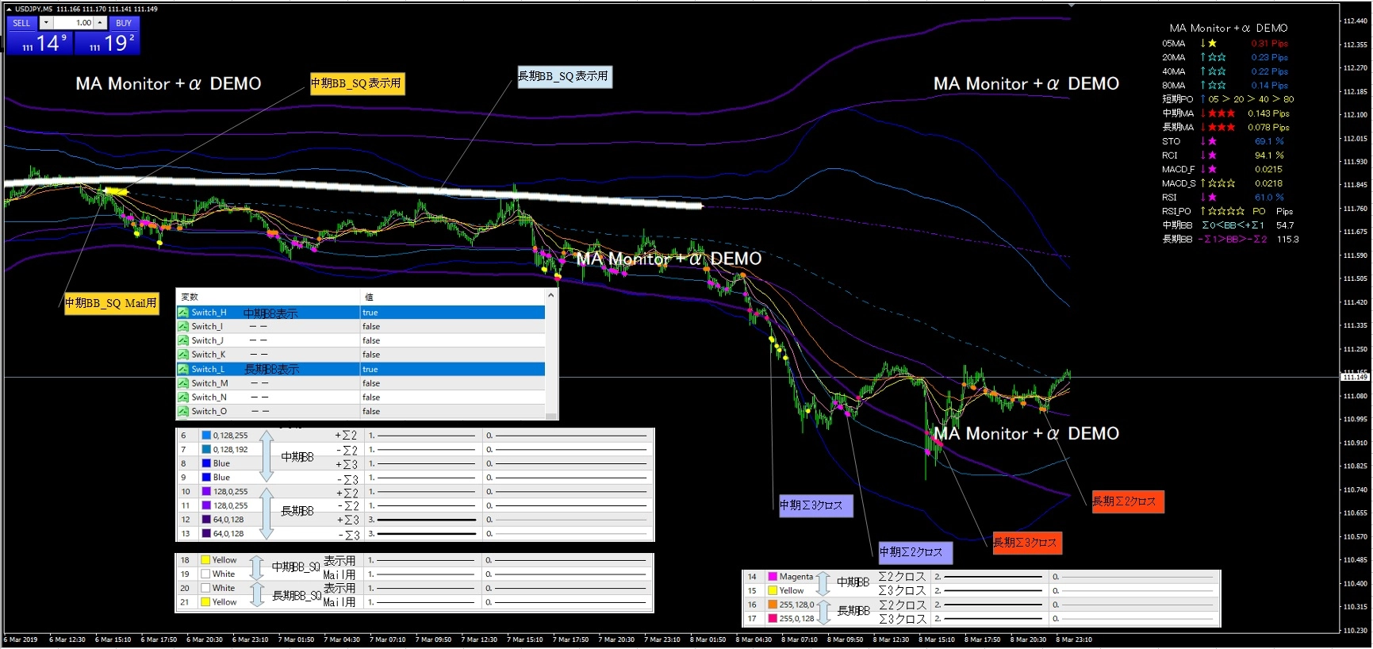This screenshot has height=649, width=1373.
Task: Pick the Yellow color swatch in row 18
Action: [x=205, y=560]
